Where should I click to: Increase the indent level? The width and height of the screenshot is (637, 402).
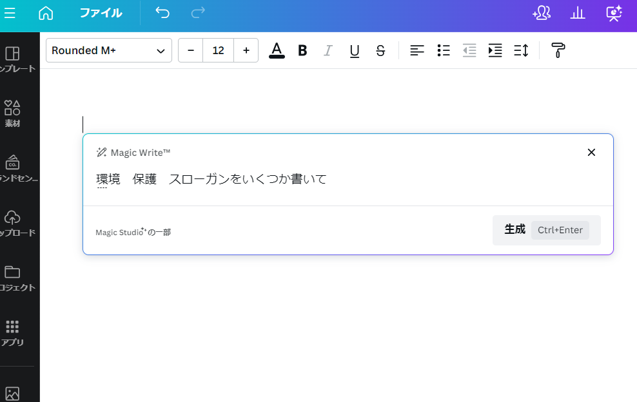click(495, 50)
